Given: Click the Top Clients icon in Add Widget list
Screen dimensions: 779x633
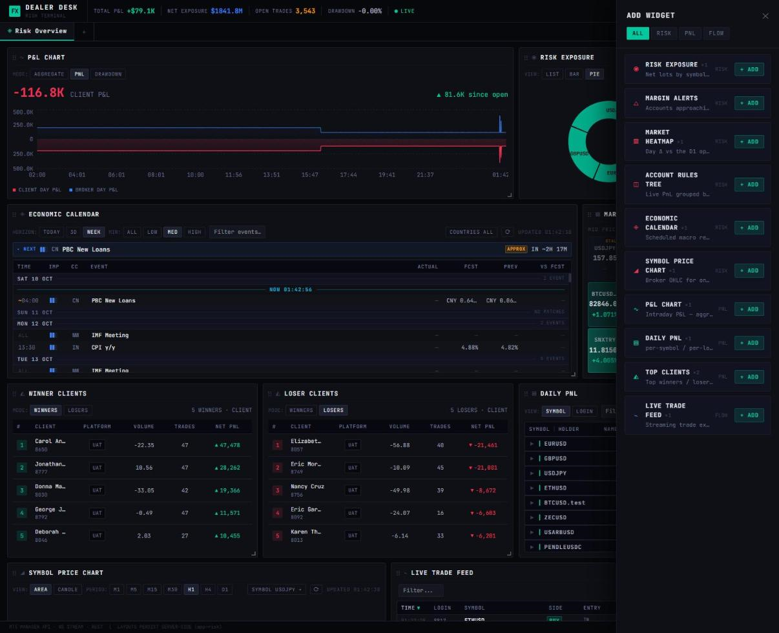Looking at the screenshot, I should [x=636, y=377].
